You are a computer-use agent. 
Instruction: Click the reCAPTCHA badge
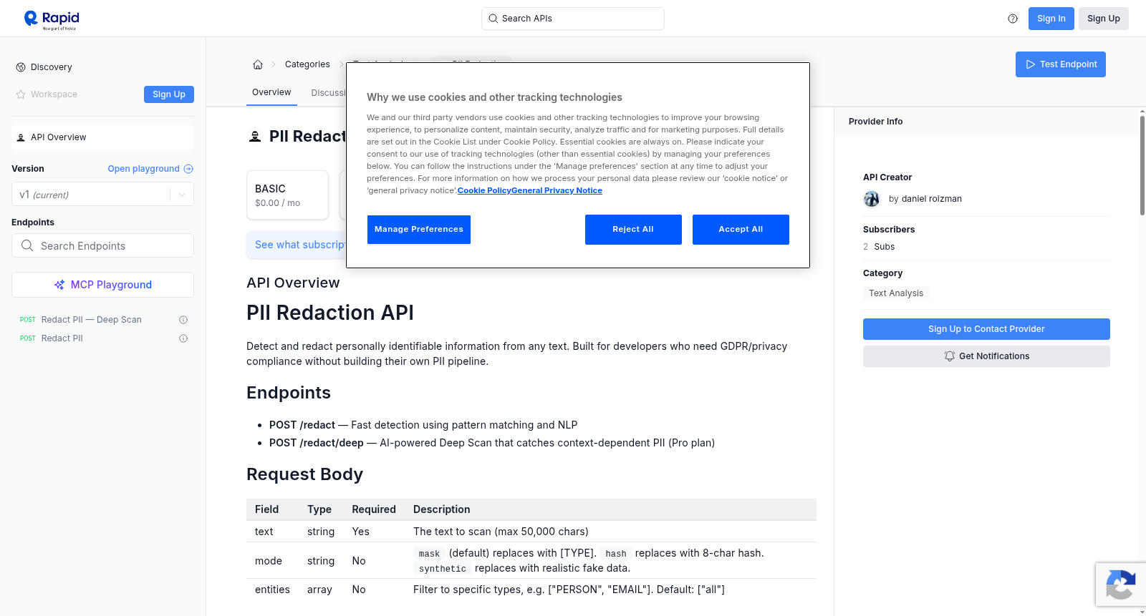[x=1120, y=585]
